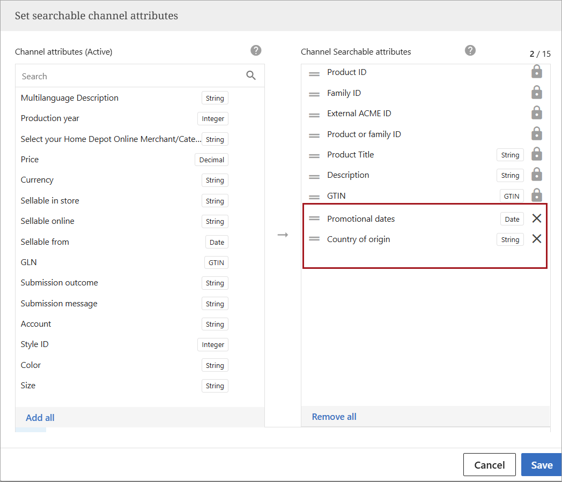Focus the channel attributes Search field
562x482 pixels.
coord(129,76)
